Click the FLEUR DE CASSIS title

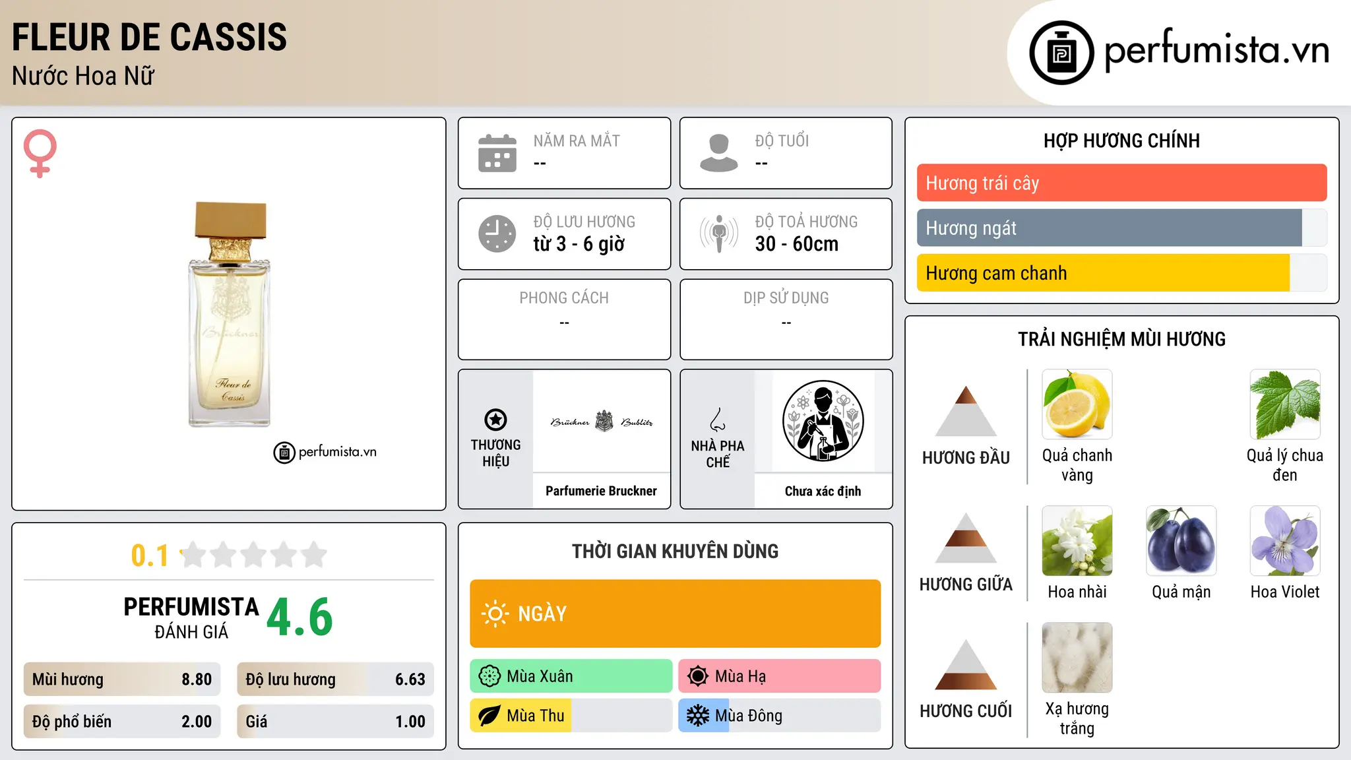[x=150, y=37]
